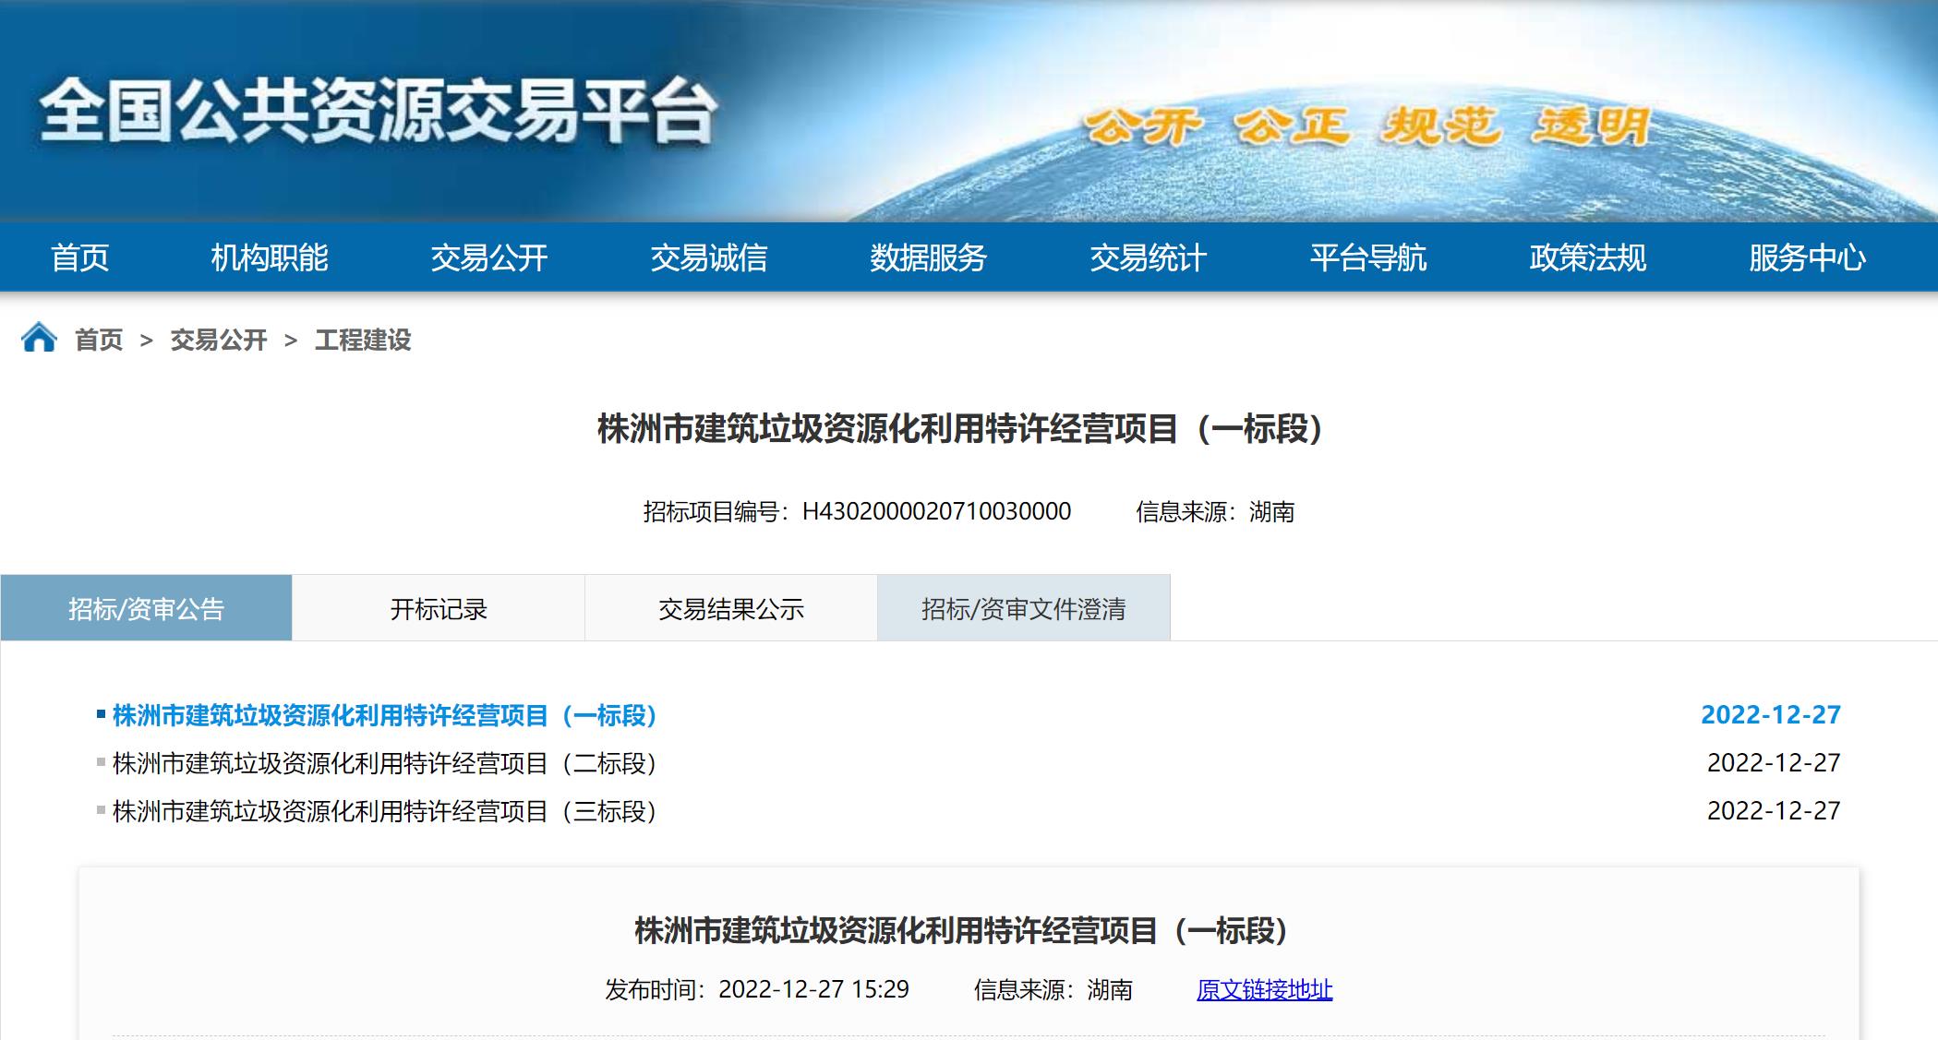Go to 首页 breadcrumb link
This screenshot has width=1938, height=1040.
[x=99, y=341]
